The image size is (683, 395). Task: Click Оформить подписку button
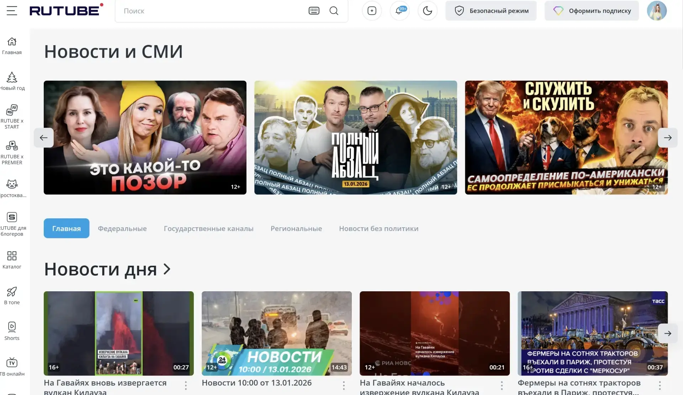click(592, 11)
